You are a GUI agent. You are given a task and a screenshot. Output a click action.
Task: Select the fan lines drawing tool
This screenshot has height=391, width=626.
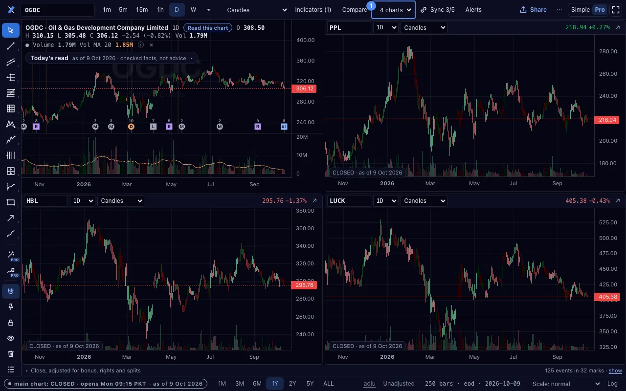click(11, 93)
